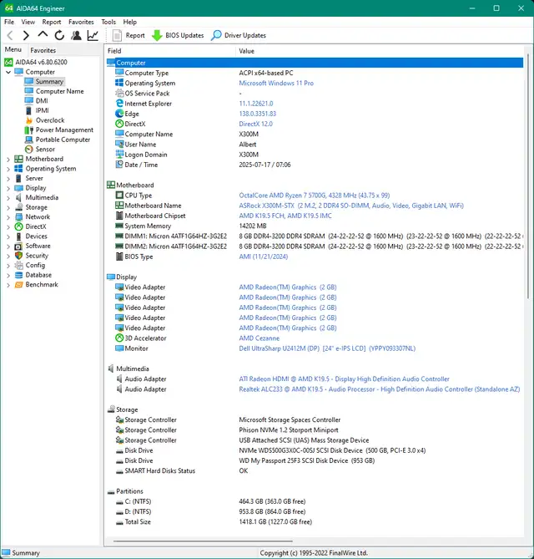Open BIOS Updates from toolbar
534x559 pixels.
tap(178, 35)
